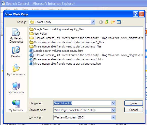Select My Computer in places bar
Screen dimensions: 147x125
click(x=16, y=88)
